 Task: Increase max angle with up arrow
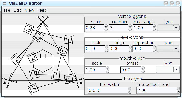pos(154,26)
